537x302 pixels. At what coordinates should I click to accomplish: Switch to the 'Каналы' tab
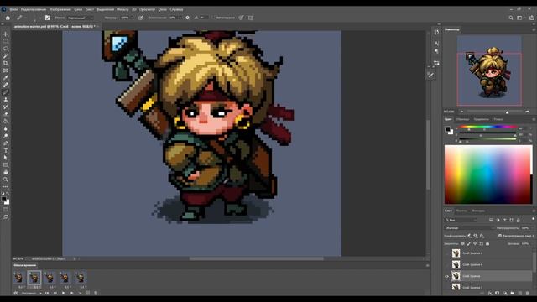[461, 211]
